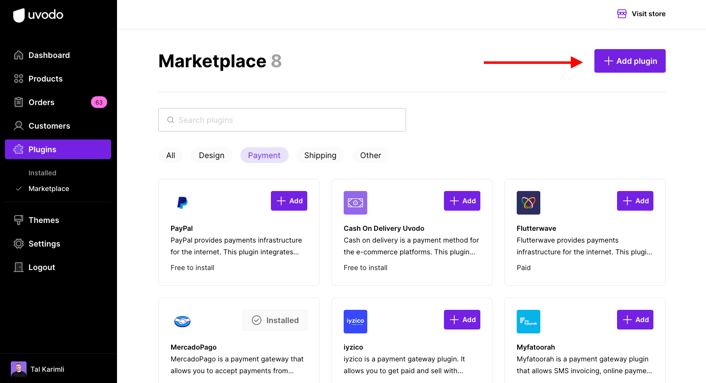Click the Orders clipboard icon
The image size is (706, 383).
(x=19, y=102)
